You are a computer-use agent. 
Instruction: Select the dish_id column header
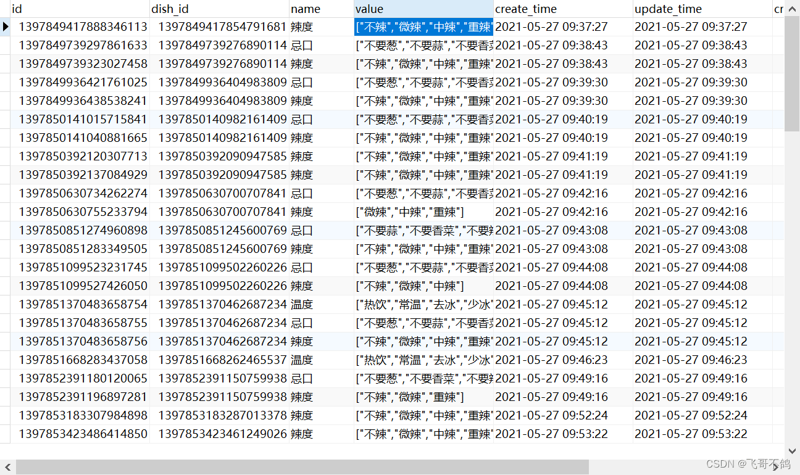click(x=219, y=9)
